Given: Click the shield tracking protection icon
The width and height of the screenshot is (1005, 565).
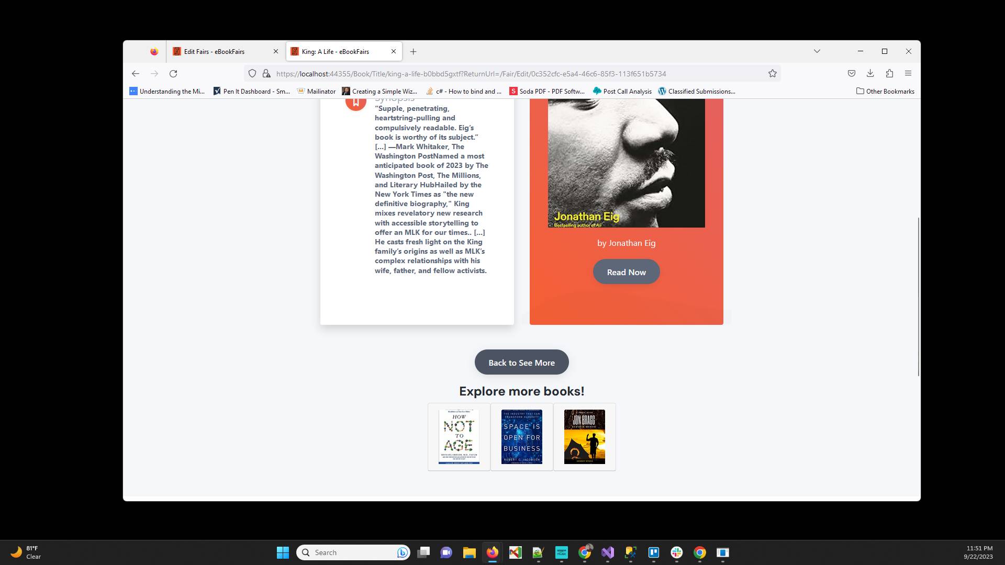Looking at the screenshot, I should (252, 73).
